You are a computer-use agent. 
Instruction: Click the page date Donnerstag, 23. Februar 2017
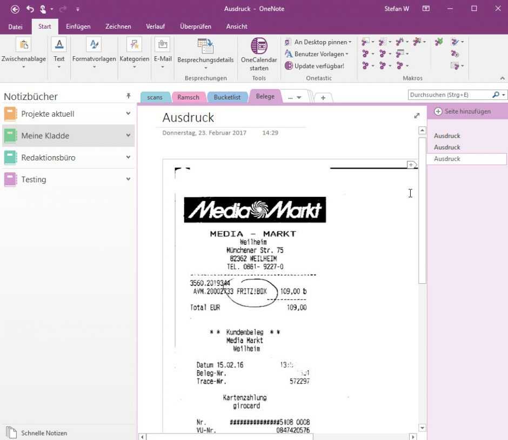point(204,132)
